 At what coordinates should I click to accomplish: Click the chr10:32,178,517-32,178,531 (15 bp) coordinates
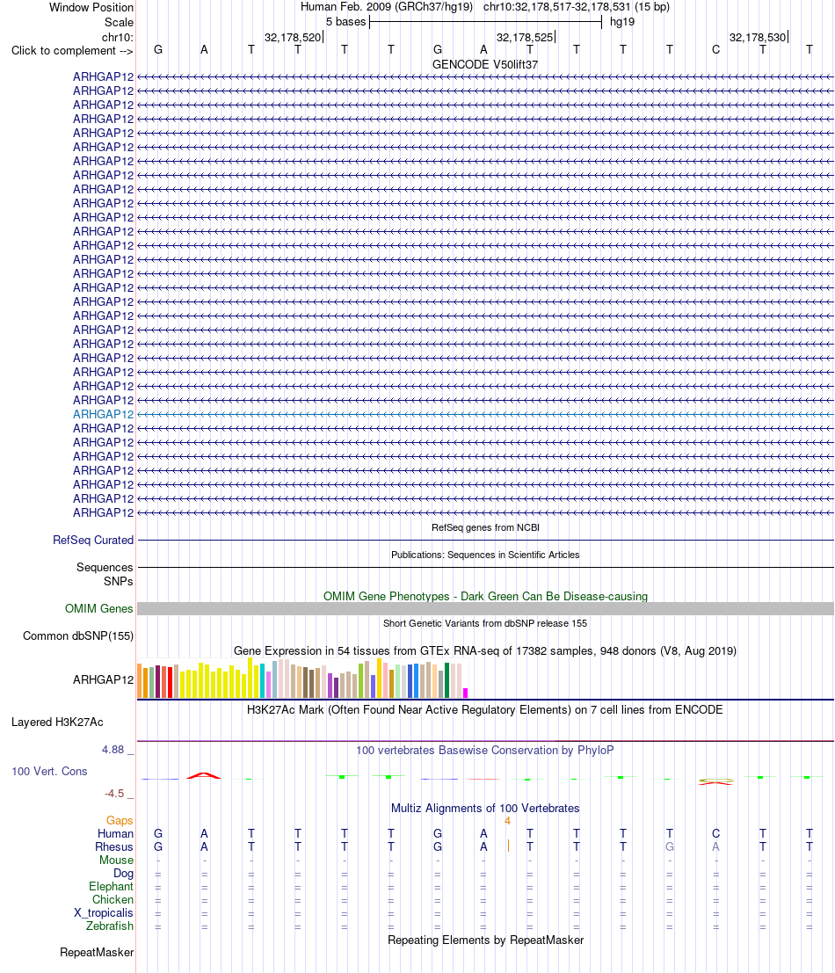tap(577, 7)
